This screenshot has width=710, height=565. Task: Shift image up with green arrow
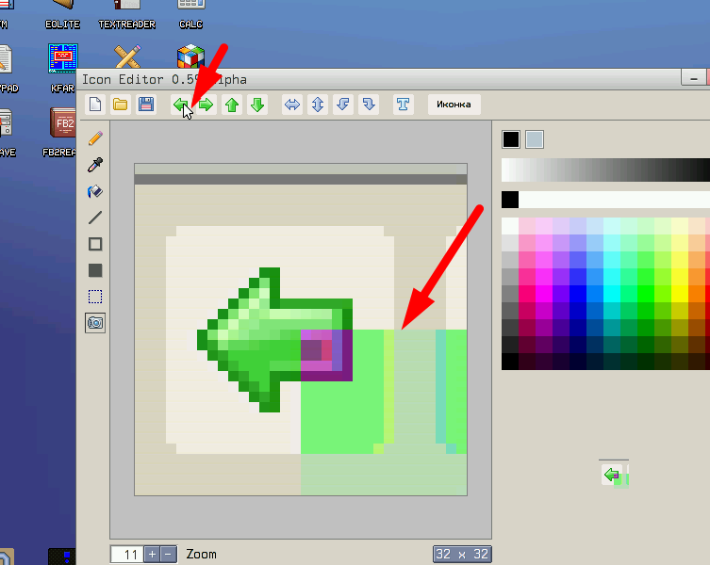pyautogui.click(x=232, y=105)
